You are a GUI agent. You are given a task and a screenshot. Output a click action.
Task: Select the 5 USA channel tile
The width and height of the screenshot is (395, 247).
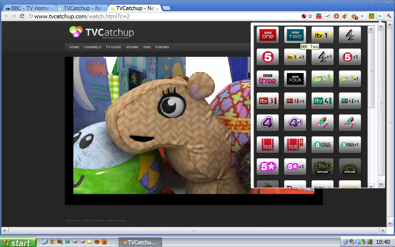click(x=322, y=145)
